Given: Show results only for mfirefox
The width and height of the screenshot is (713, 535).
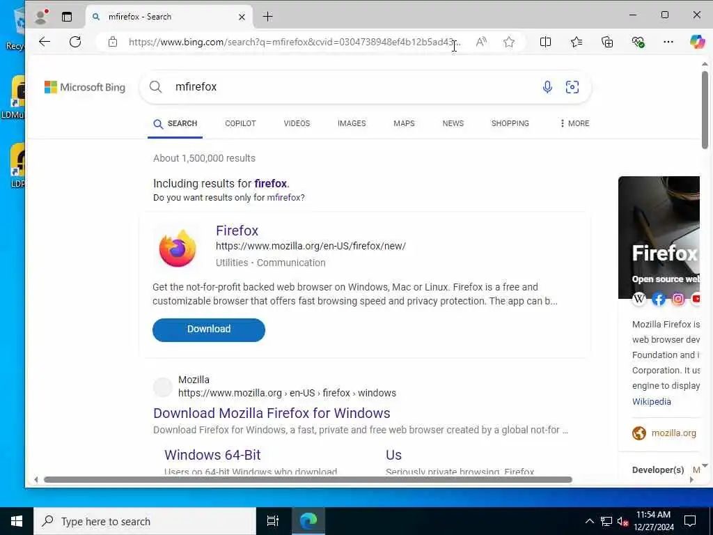Looking at the screenshot, I should [x=285, y=197].
